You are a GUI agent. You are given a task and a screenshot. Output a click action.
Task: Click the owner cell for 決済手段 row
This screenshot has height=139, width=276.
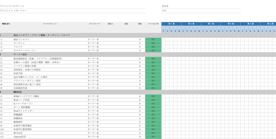[93, 73]
